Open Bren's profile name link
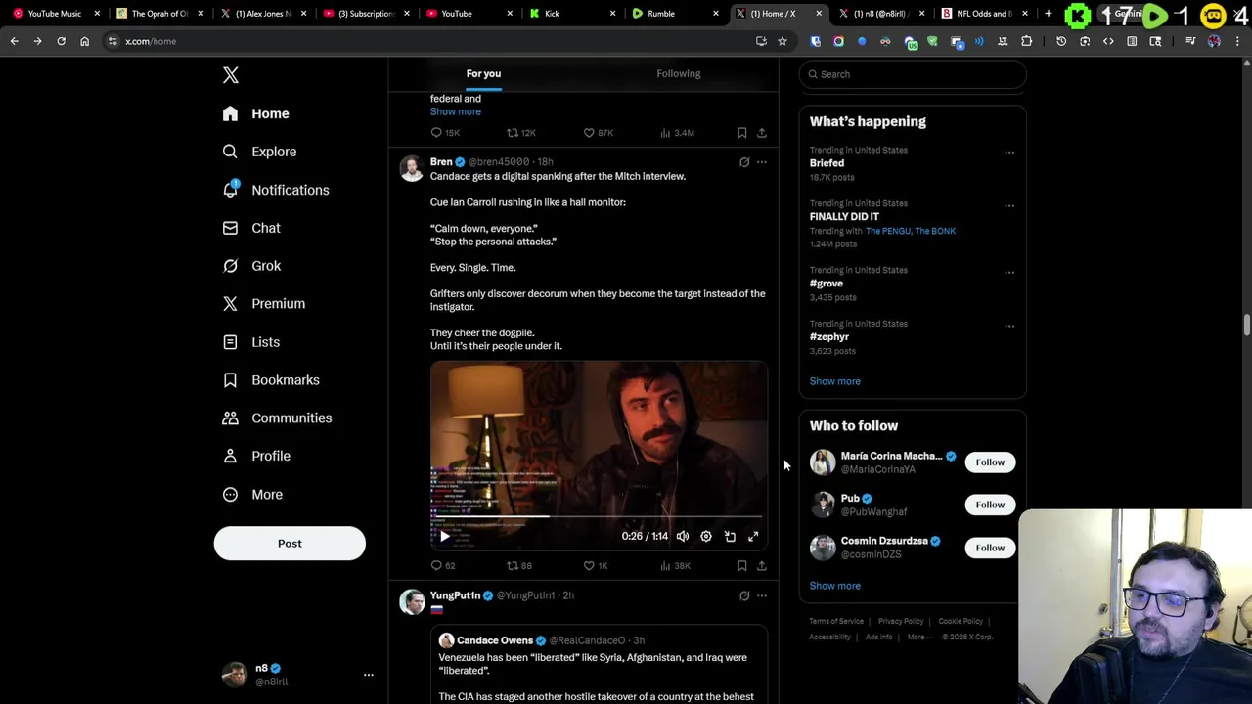The width and height of the screenshot is (1252, 704). point(441,162)
